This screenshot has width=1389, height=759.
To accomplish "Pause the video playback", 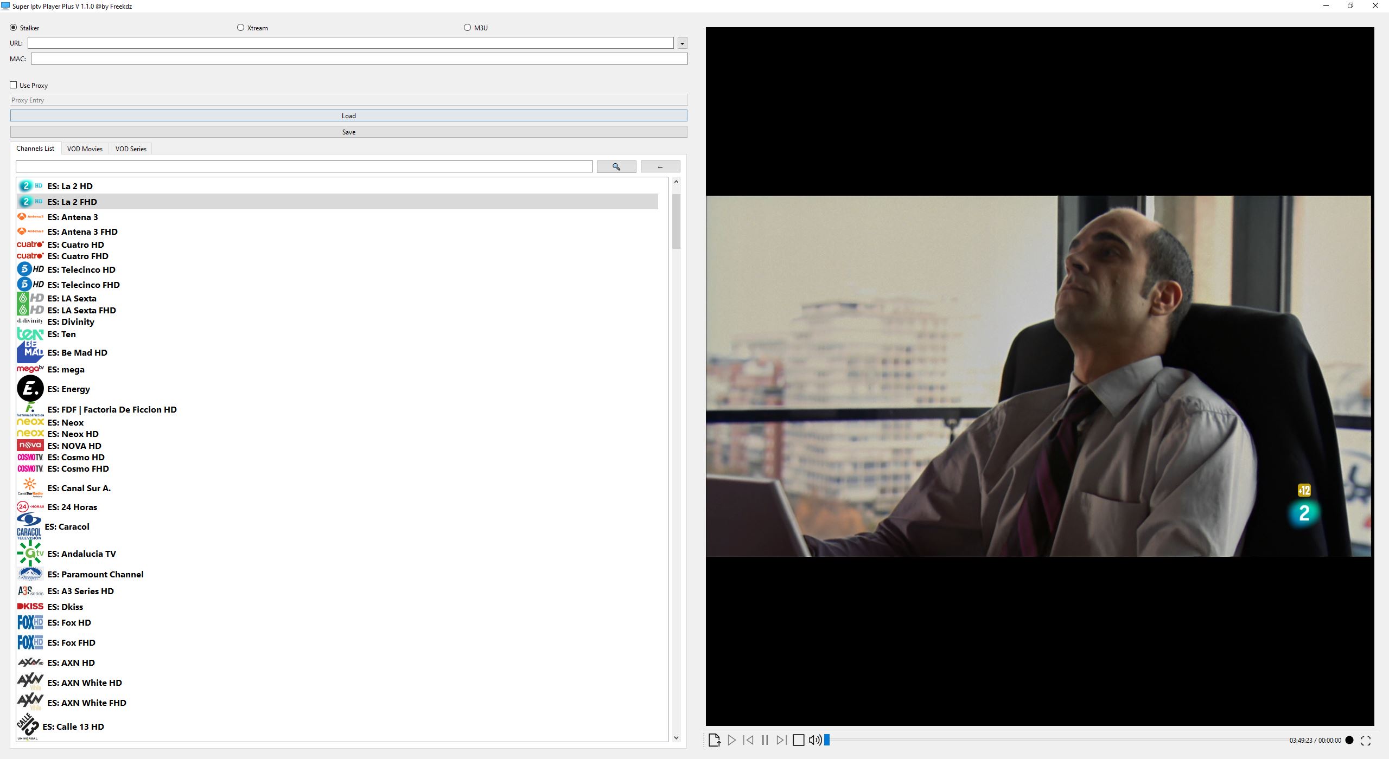I will tap(765, 740).
